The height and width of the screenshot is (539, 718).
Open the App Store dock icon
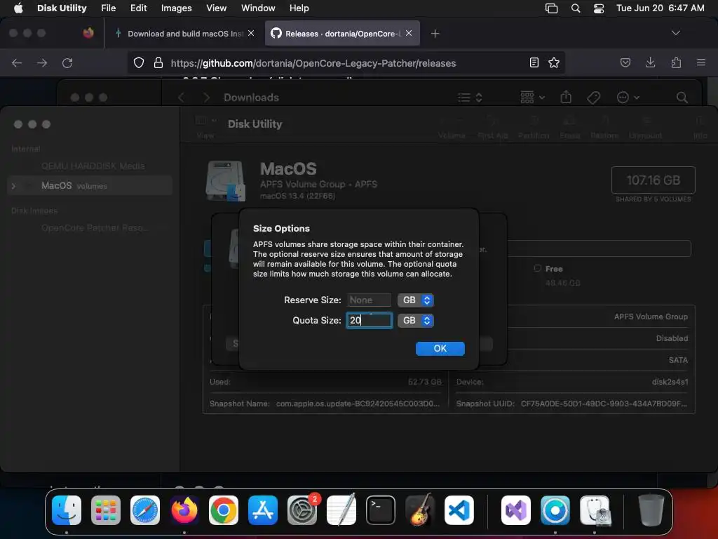pyautogui.click(x=263, y=510)
